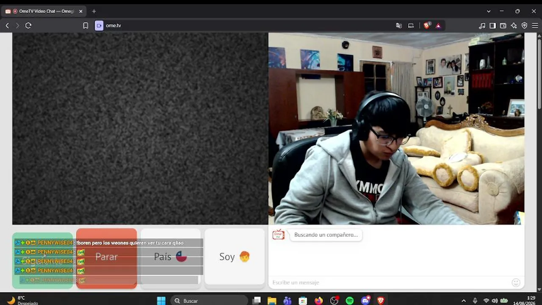Open Microsoft Store from the taskbar

(303, 301)
